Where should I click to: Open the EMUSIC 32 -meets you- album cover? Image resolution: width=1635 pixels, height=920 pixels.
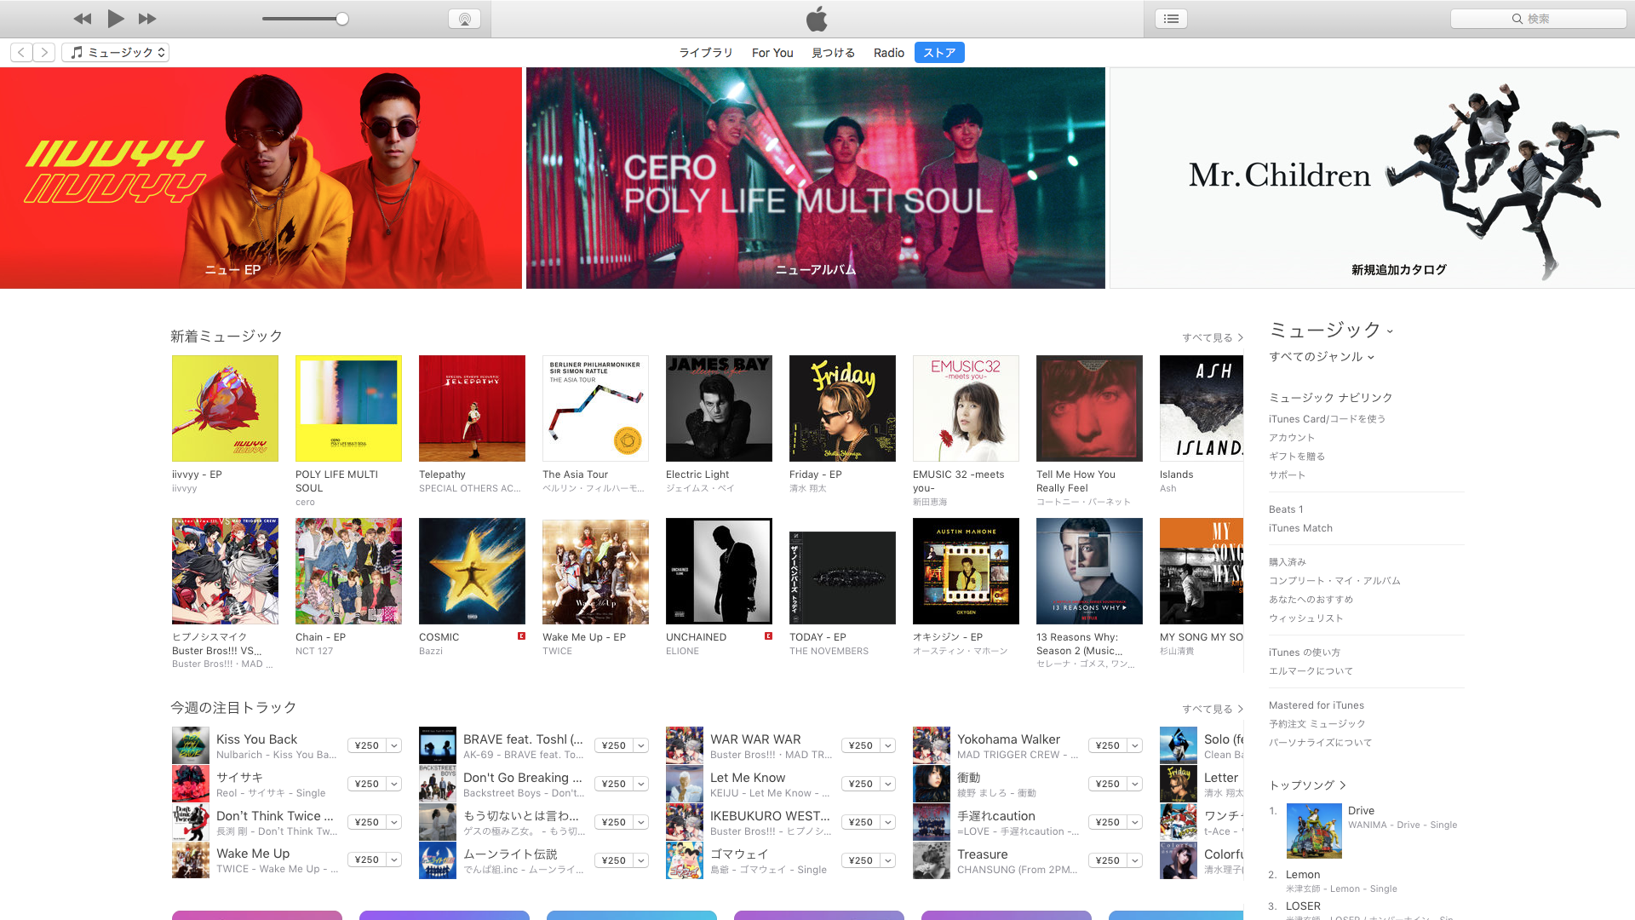click(966, 409)
